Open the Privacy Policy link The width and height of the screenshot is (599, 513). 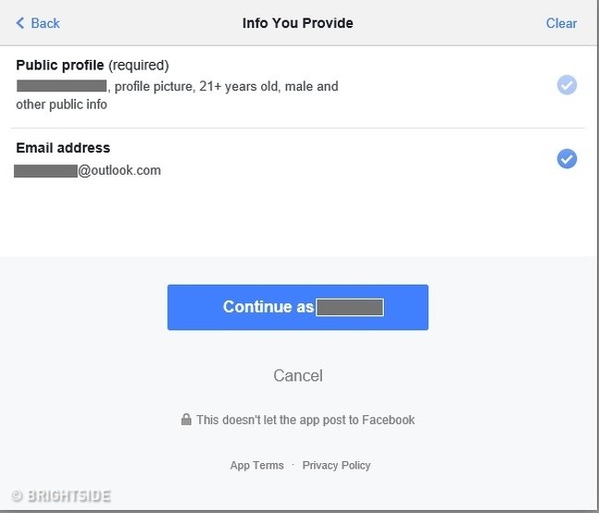coord(336,465)
